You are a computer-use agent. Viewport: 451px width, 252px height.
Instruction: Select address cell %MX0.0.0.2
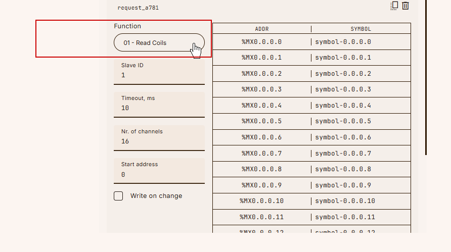[x=262, y=74]
